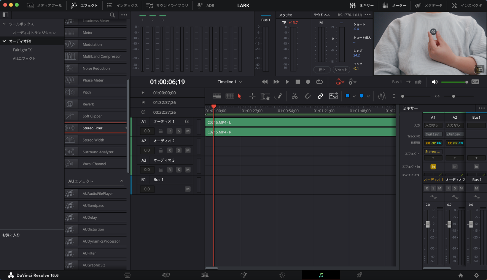Mute the オーディオ 1 track
Screen dimensions: 487x280
(188, 131)
